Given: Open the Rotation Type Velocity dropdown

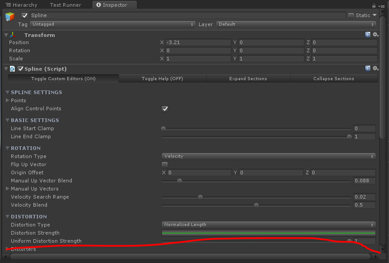Looking at the screenshot, I should click(x=269, y=156).
